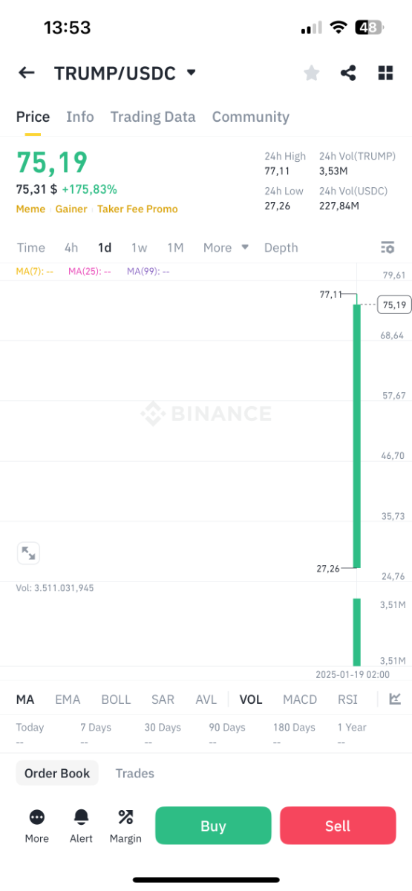Expand the TRUMP/USDC pair dropdown

[x=191, y=73]
